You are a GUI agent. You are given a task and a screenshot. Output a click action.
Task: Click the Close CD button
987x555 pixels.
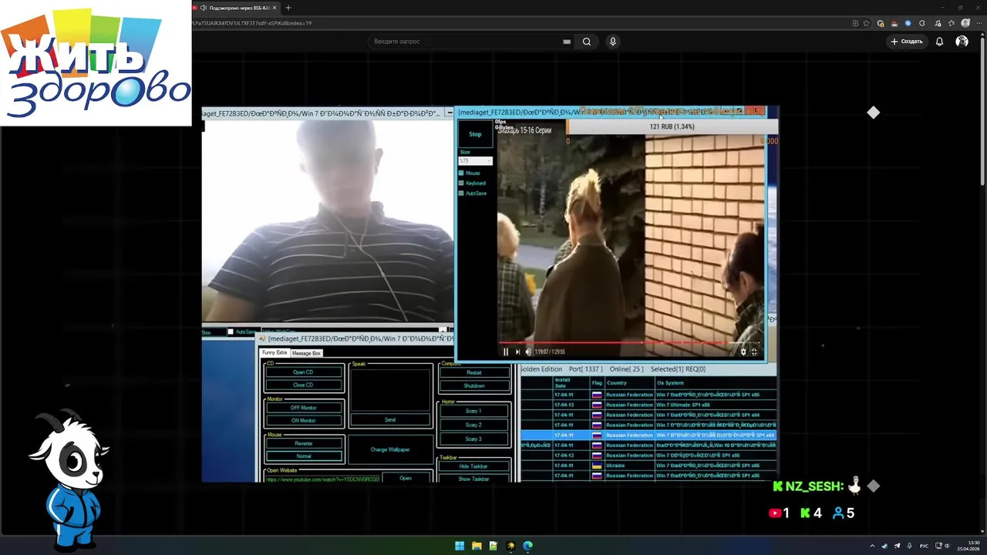pyautogui.click(x=303, y=385)
